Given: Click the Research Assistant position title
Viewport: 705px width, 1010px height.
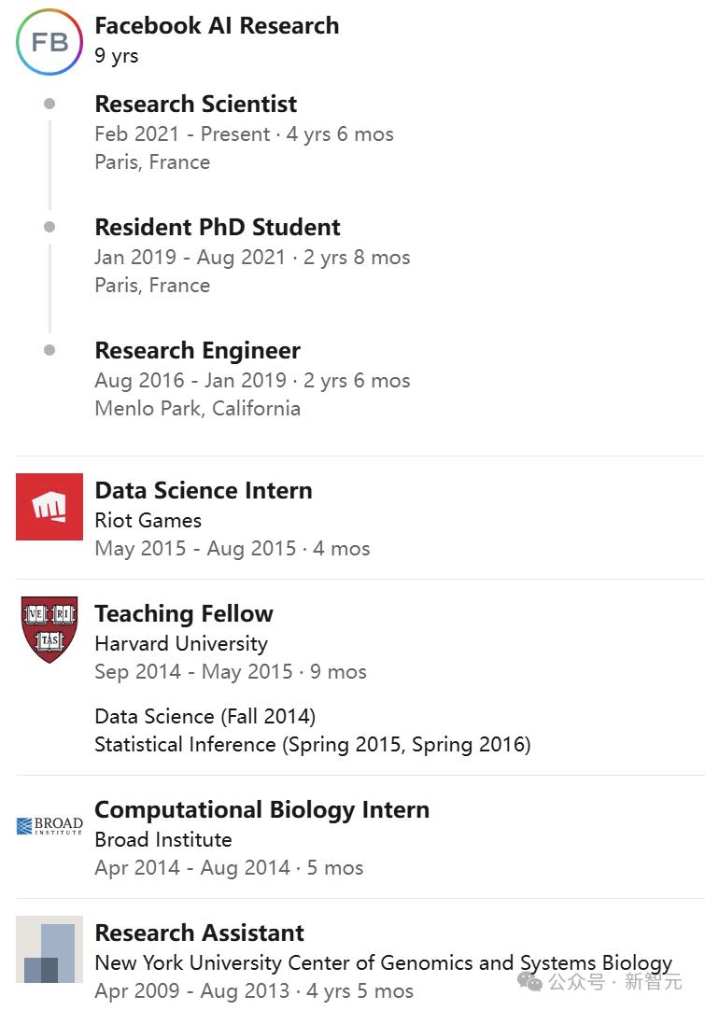Looking at the screenshot, I should [x=200, y=933].
